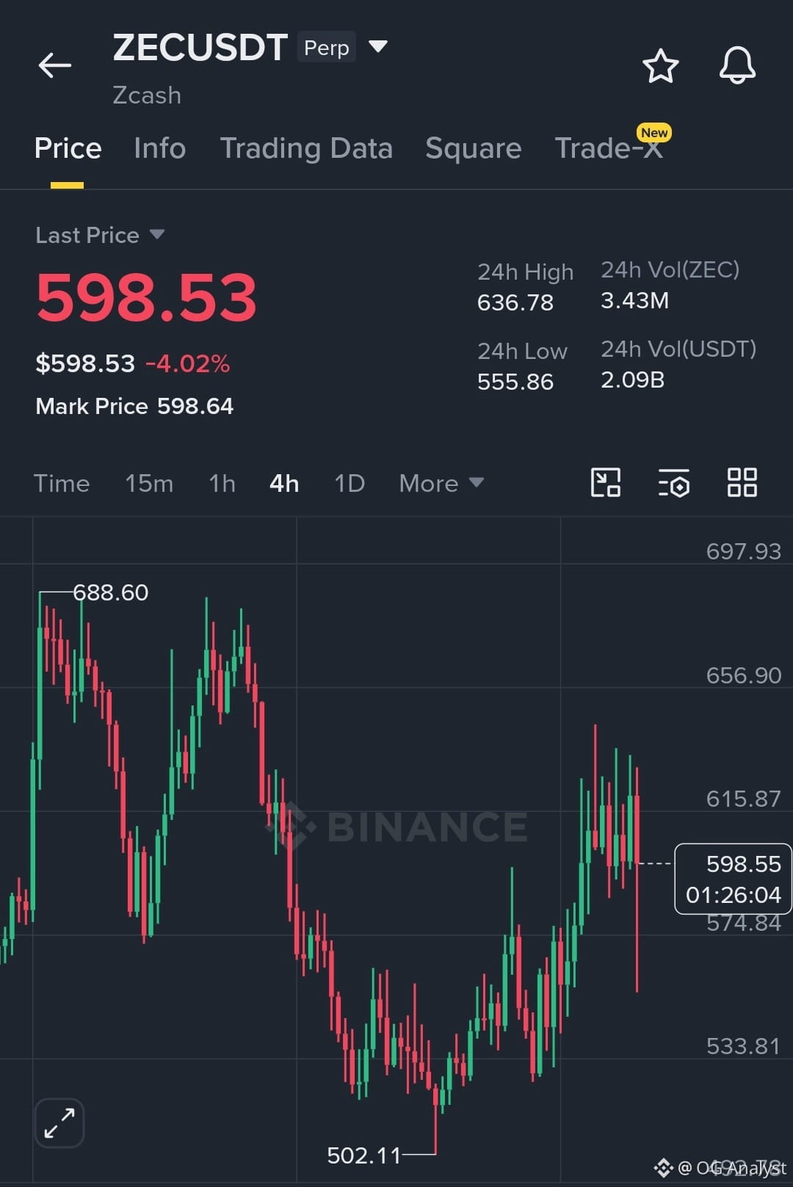
Task: Open the More timeframes dropdown
Action: [441, 483]
